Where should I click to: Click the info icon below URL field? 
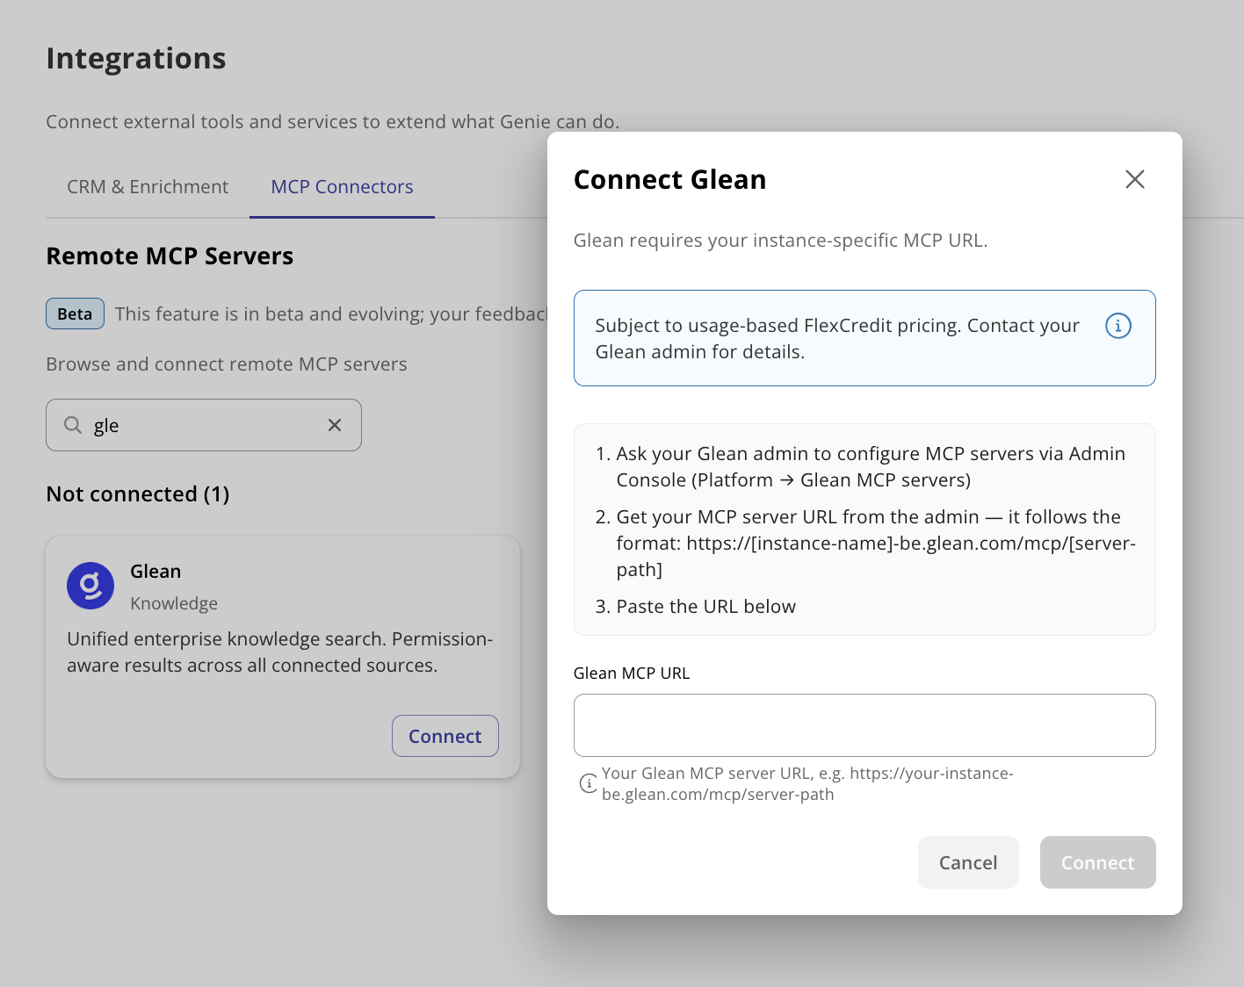click(x=588, y=783)
